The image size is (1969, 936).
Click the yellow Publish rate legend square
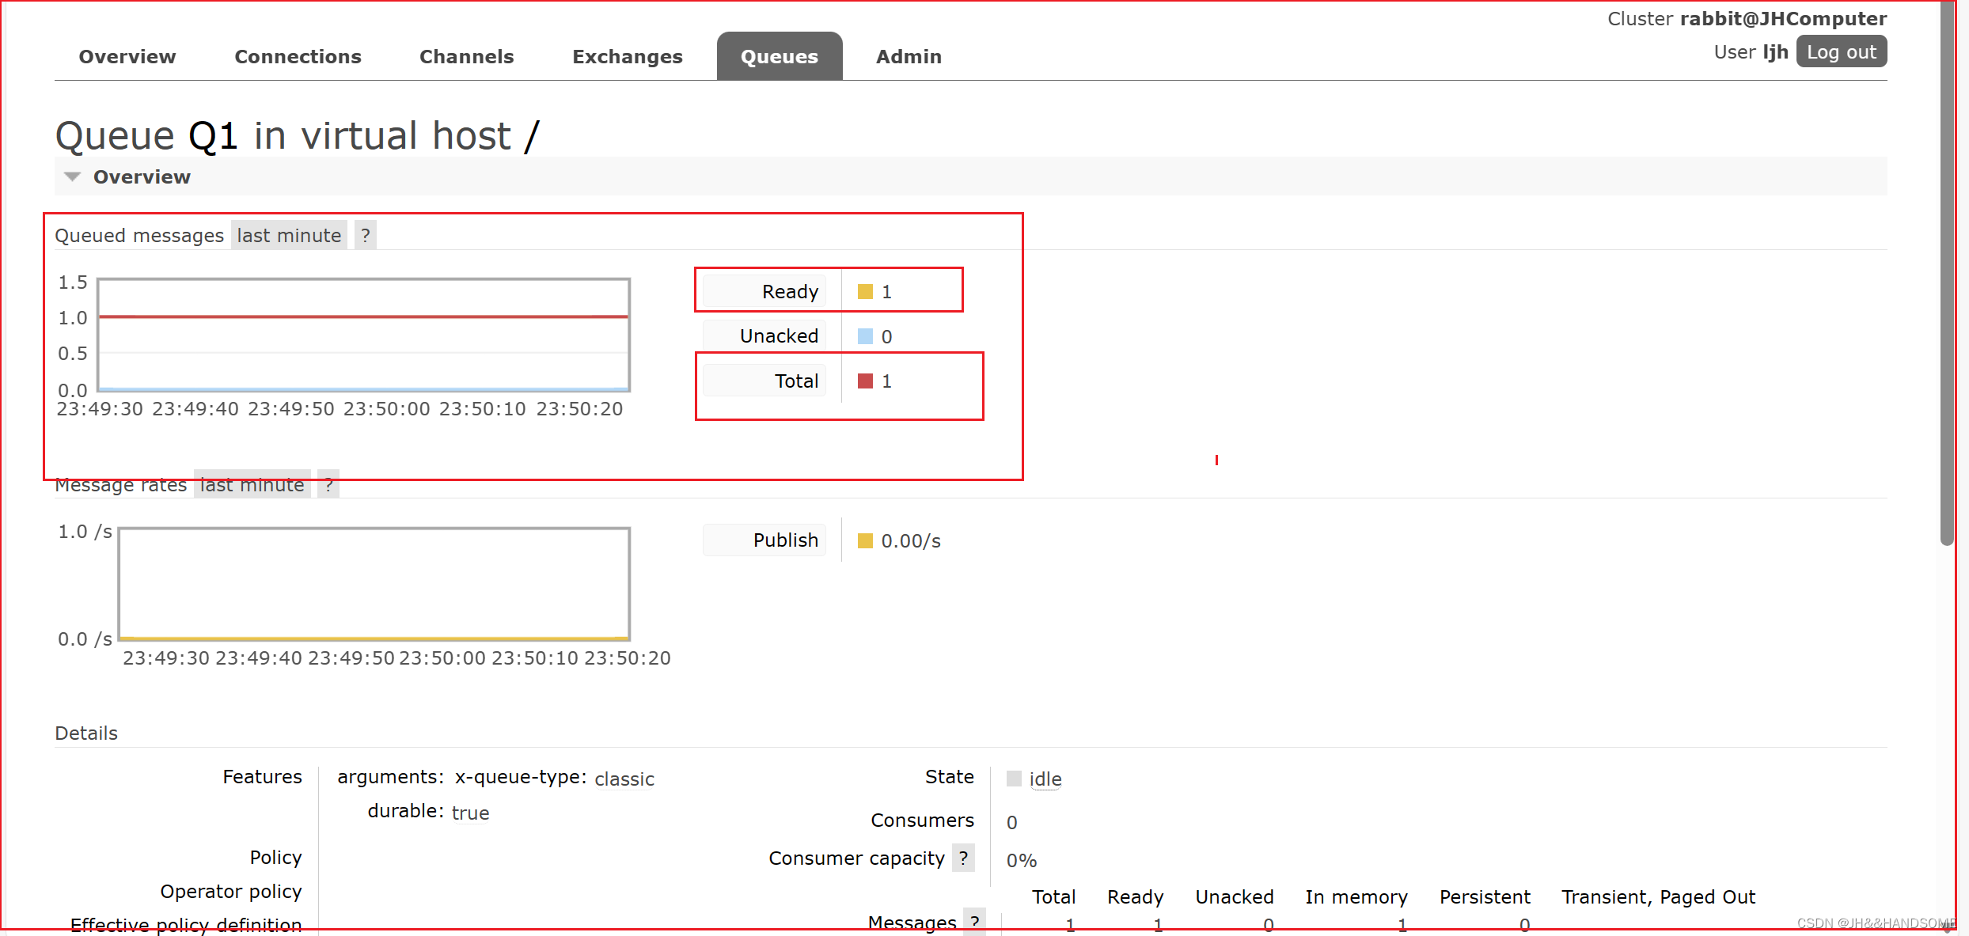click(865, 541)
